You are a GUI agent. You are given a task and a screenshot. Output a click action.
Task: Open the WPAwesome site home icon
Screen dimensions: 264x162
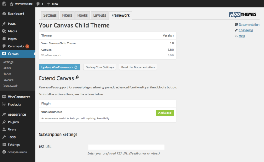[11, 4]
